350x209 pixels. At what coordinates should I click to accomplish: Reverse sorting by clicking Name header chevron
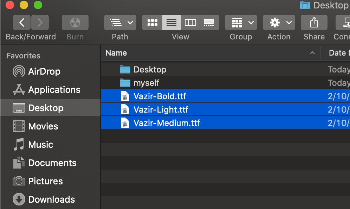[x=312, y=53]
